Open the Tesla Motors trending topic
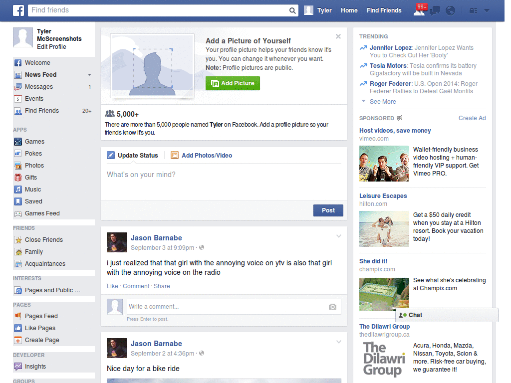This screenshot has height=383, width=511. click(x=388, y=66)
